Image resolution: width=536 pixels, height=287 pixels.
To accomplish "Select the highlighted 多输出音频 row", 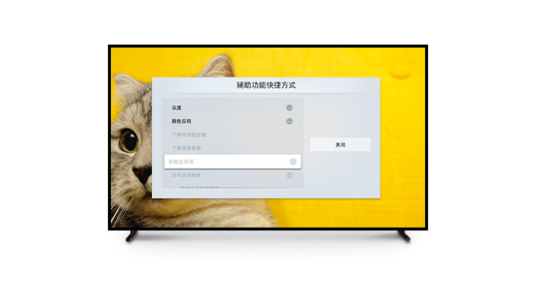I will pyautogui.click(x=233, y=161).
